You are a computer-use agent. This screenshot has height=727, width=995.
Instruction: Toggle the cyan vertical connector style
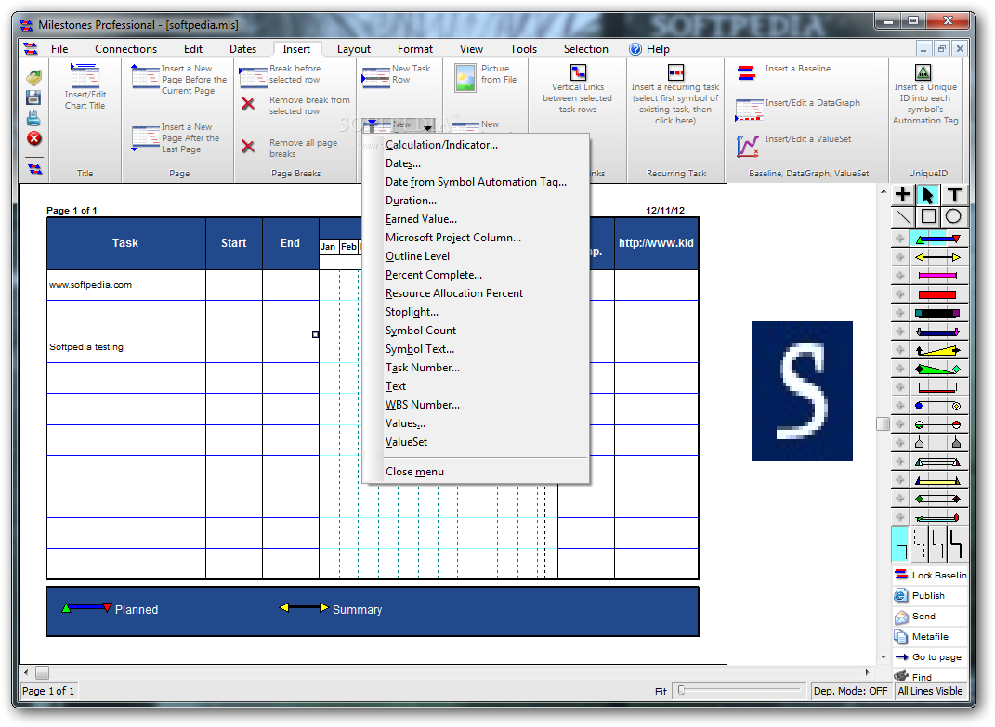pos(900,544)
